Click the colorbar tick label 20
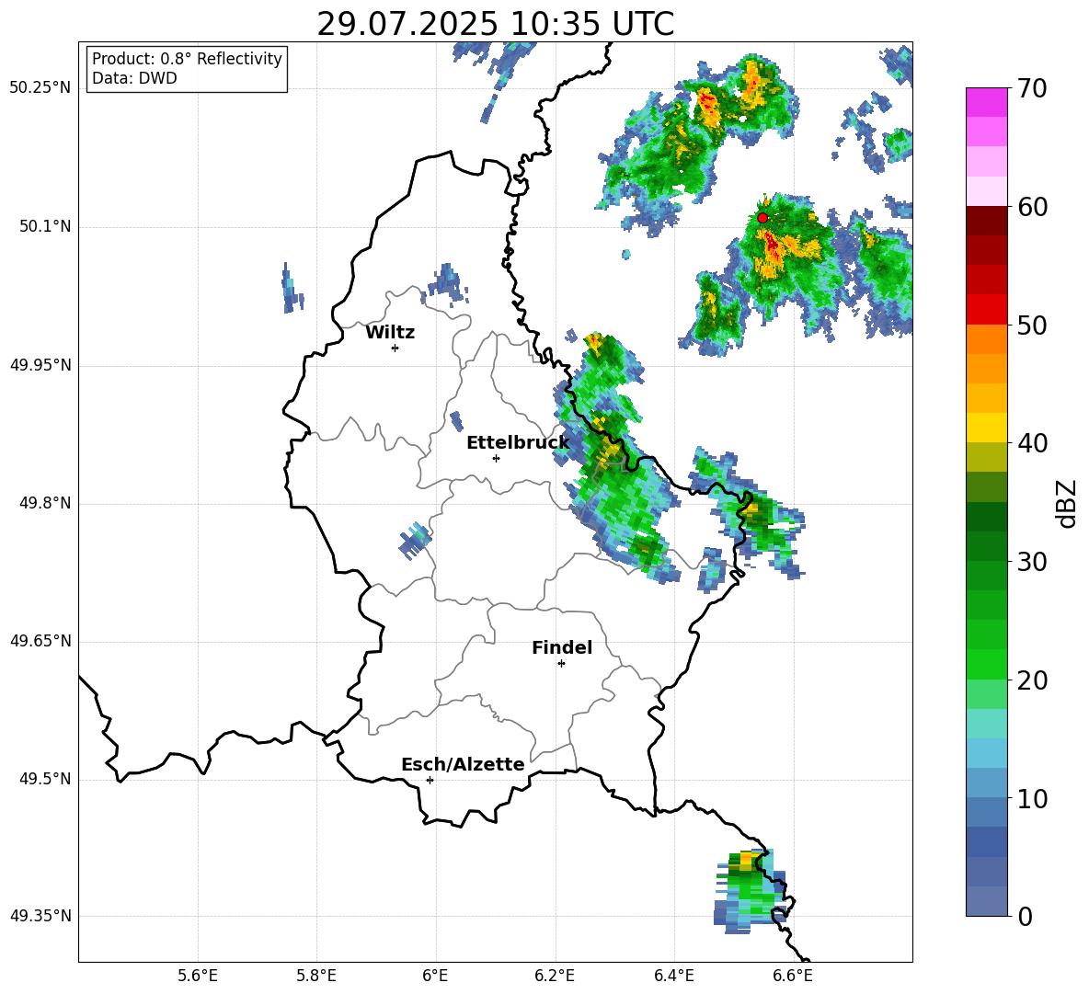1089x994 pixels. (x=1032, y=680)
